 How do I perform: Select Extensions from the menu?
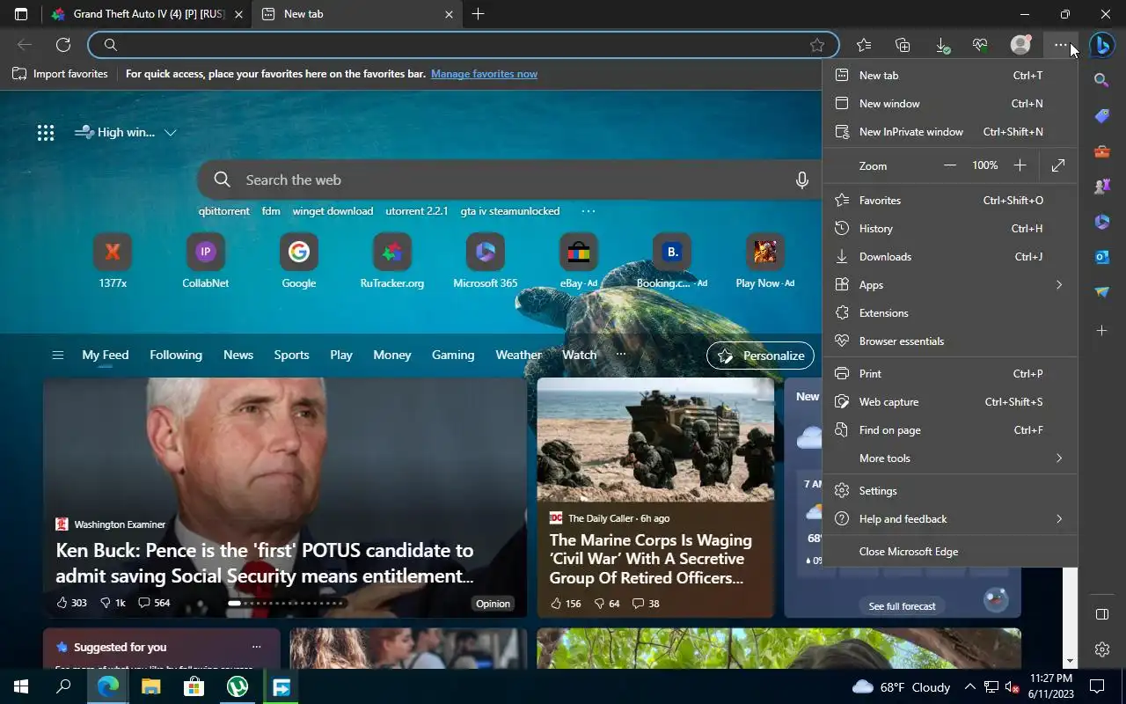click(x=949, y=313)
